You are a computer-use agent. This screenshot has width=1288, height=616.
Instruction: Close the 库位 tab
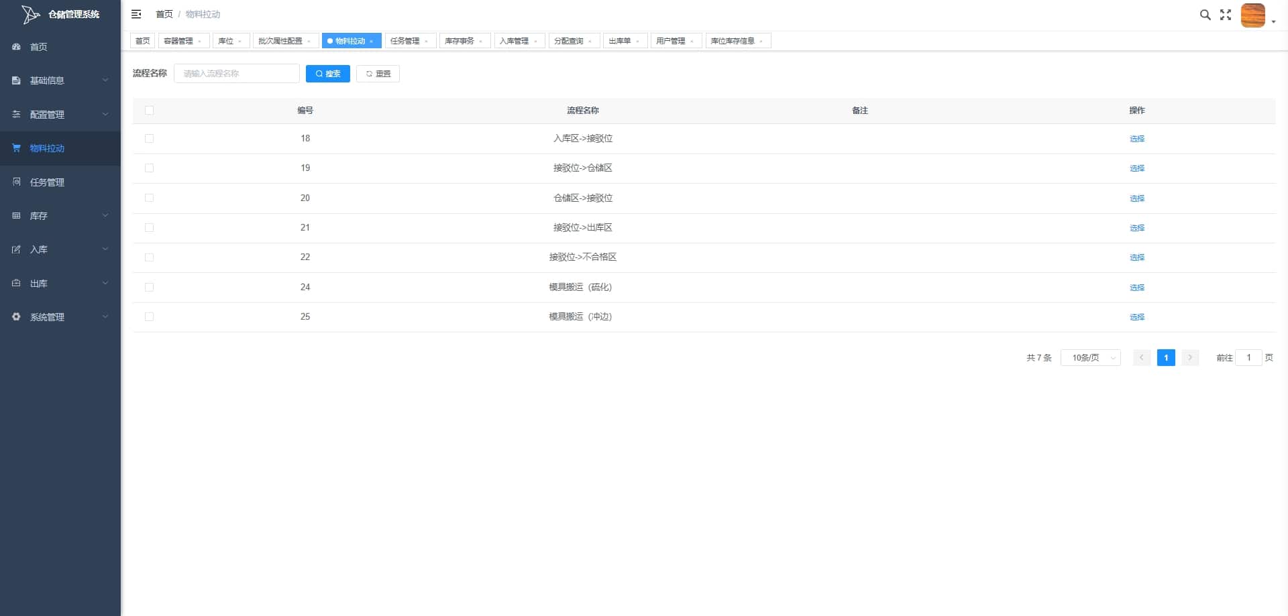(240, 42)
